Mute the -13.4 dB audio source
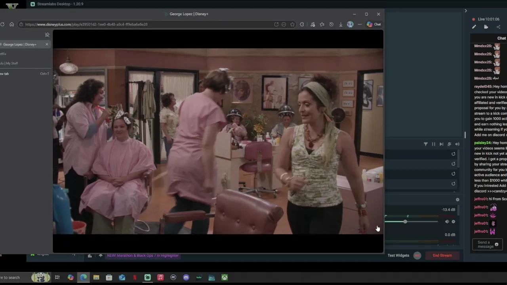 coord(447,222)
